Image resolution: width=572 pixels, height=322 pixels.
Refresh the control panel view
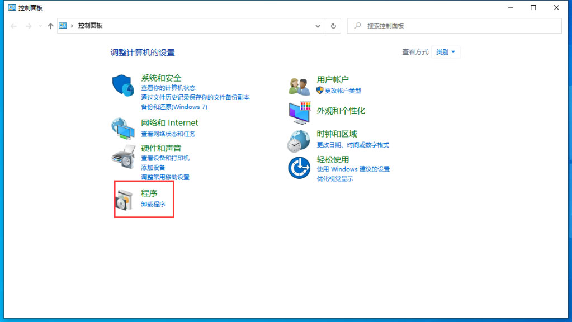tap(333, 26)
